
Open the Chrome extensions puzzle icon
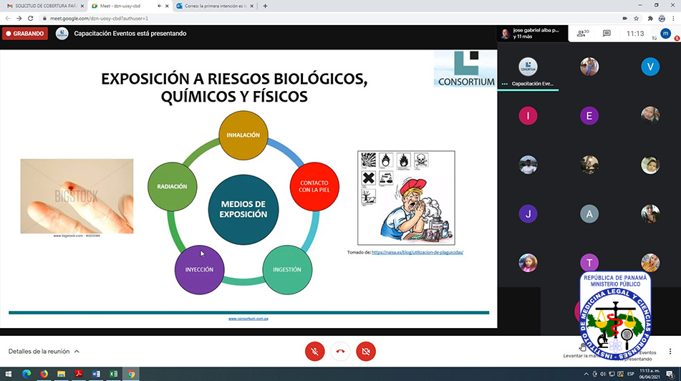click(x=650, y=18)
